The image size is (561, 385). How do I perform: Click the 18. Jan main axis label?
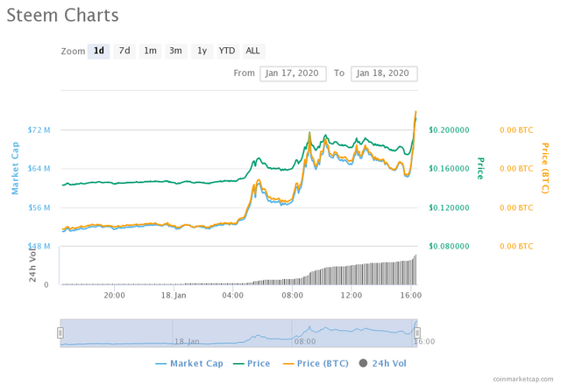point(174,296)
